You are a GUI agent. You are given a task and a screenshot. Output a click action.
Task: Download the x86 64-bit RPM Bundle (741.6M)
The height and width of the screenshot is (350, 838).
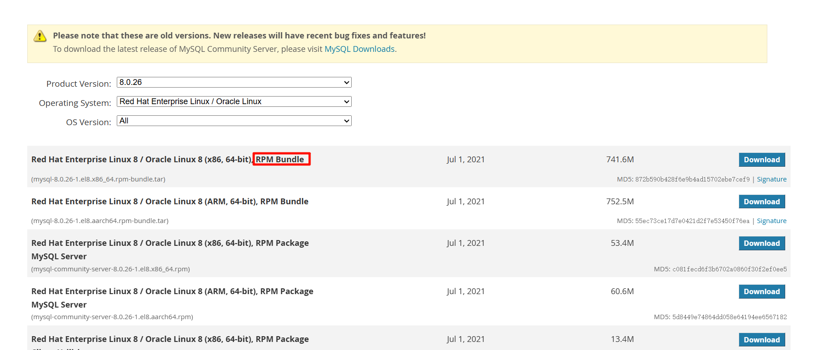pyautogui.click(x=761, y=160)
